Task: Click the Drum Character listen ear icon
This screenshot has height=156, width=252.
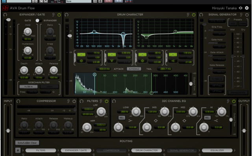Action: tap(188, 15)
